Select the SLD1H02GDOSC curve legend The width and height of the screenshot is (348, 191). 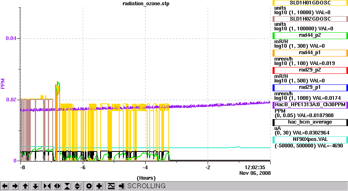(310, 19)
